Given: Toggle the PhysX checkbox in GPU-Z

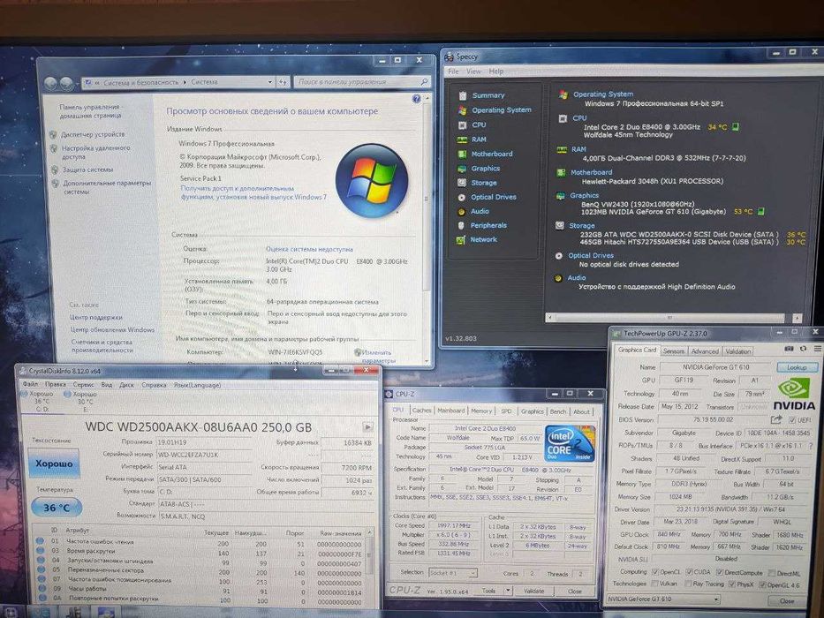Looking at the screenshot, I should (x=731, y=584).
